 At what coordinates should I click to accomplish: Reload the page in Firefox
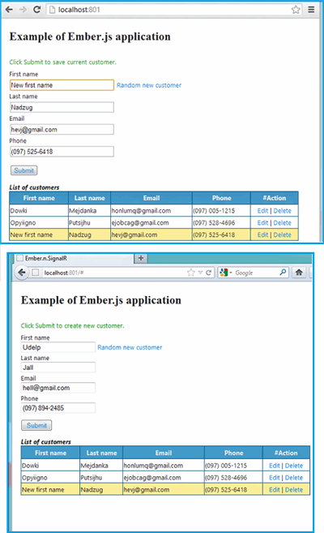pyautogui.click(x=209, y=273)
